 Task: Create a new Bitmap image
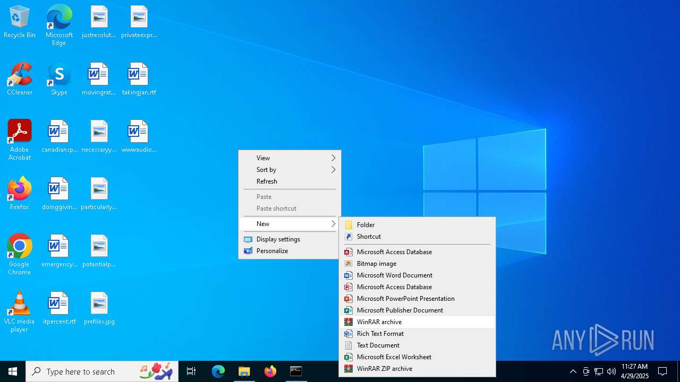point(417,264)
